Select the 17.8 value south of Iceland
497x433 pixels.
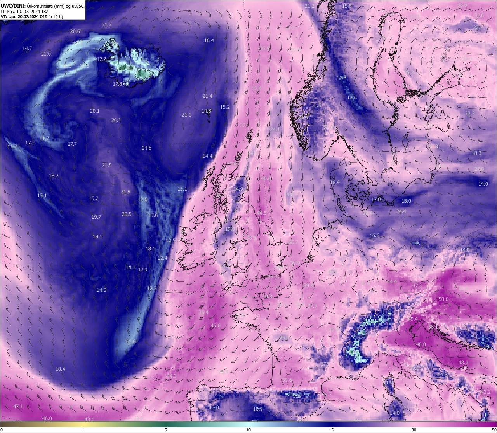pos(118,84)
